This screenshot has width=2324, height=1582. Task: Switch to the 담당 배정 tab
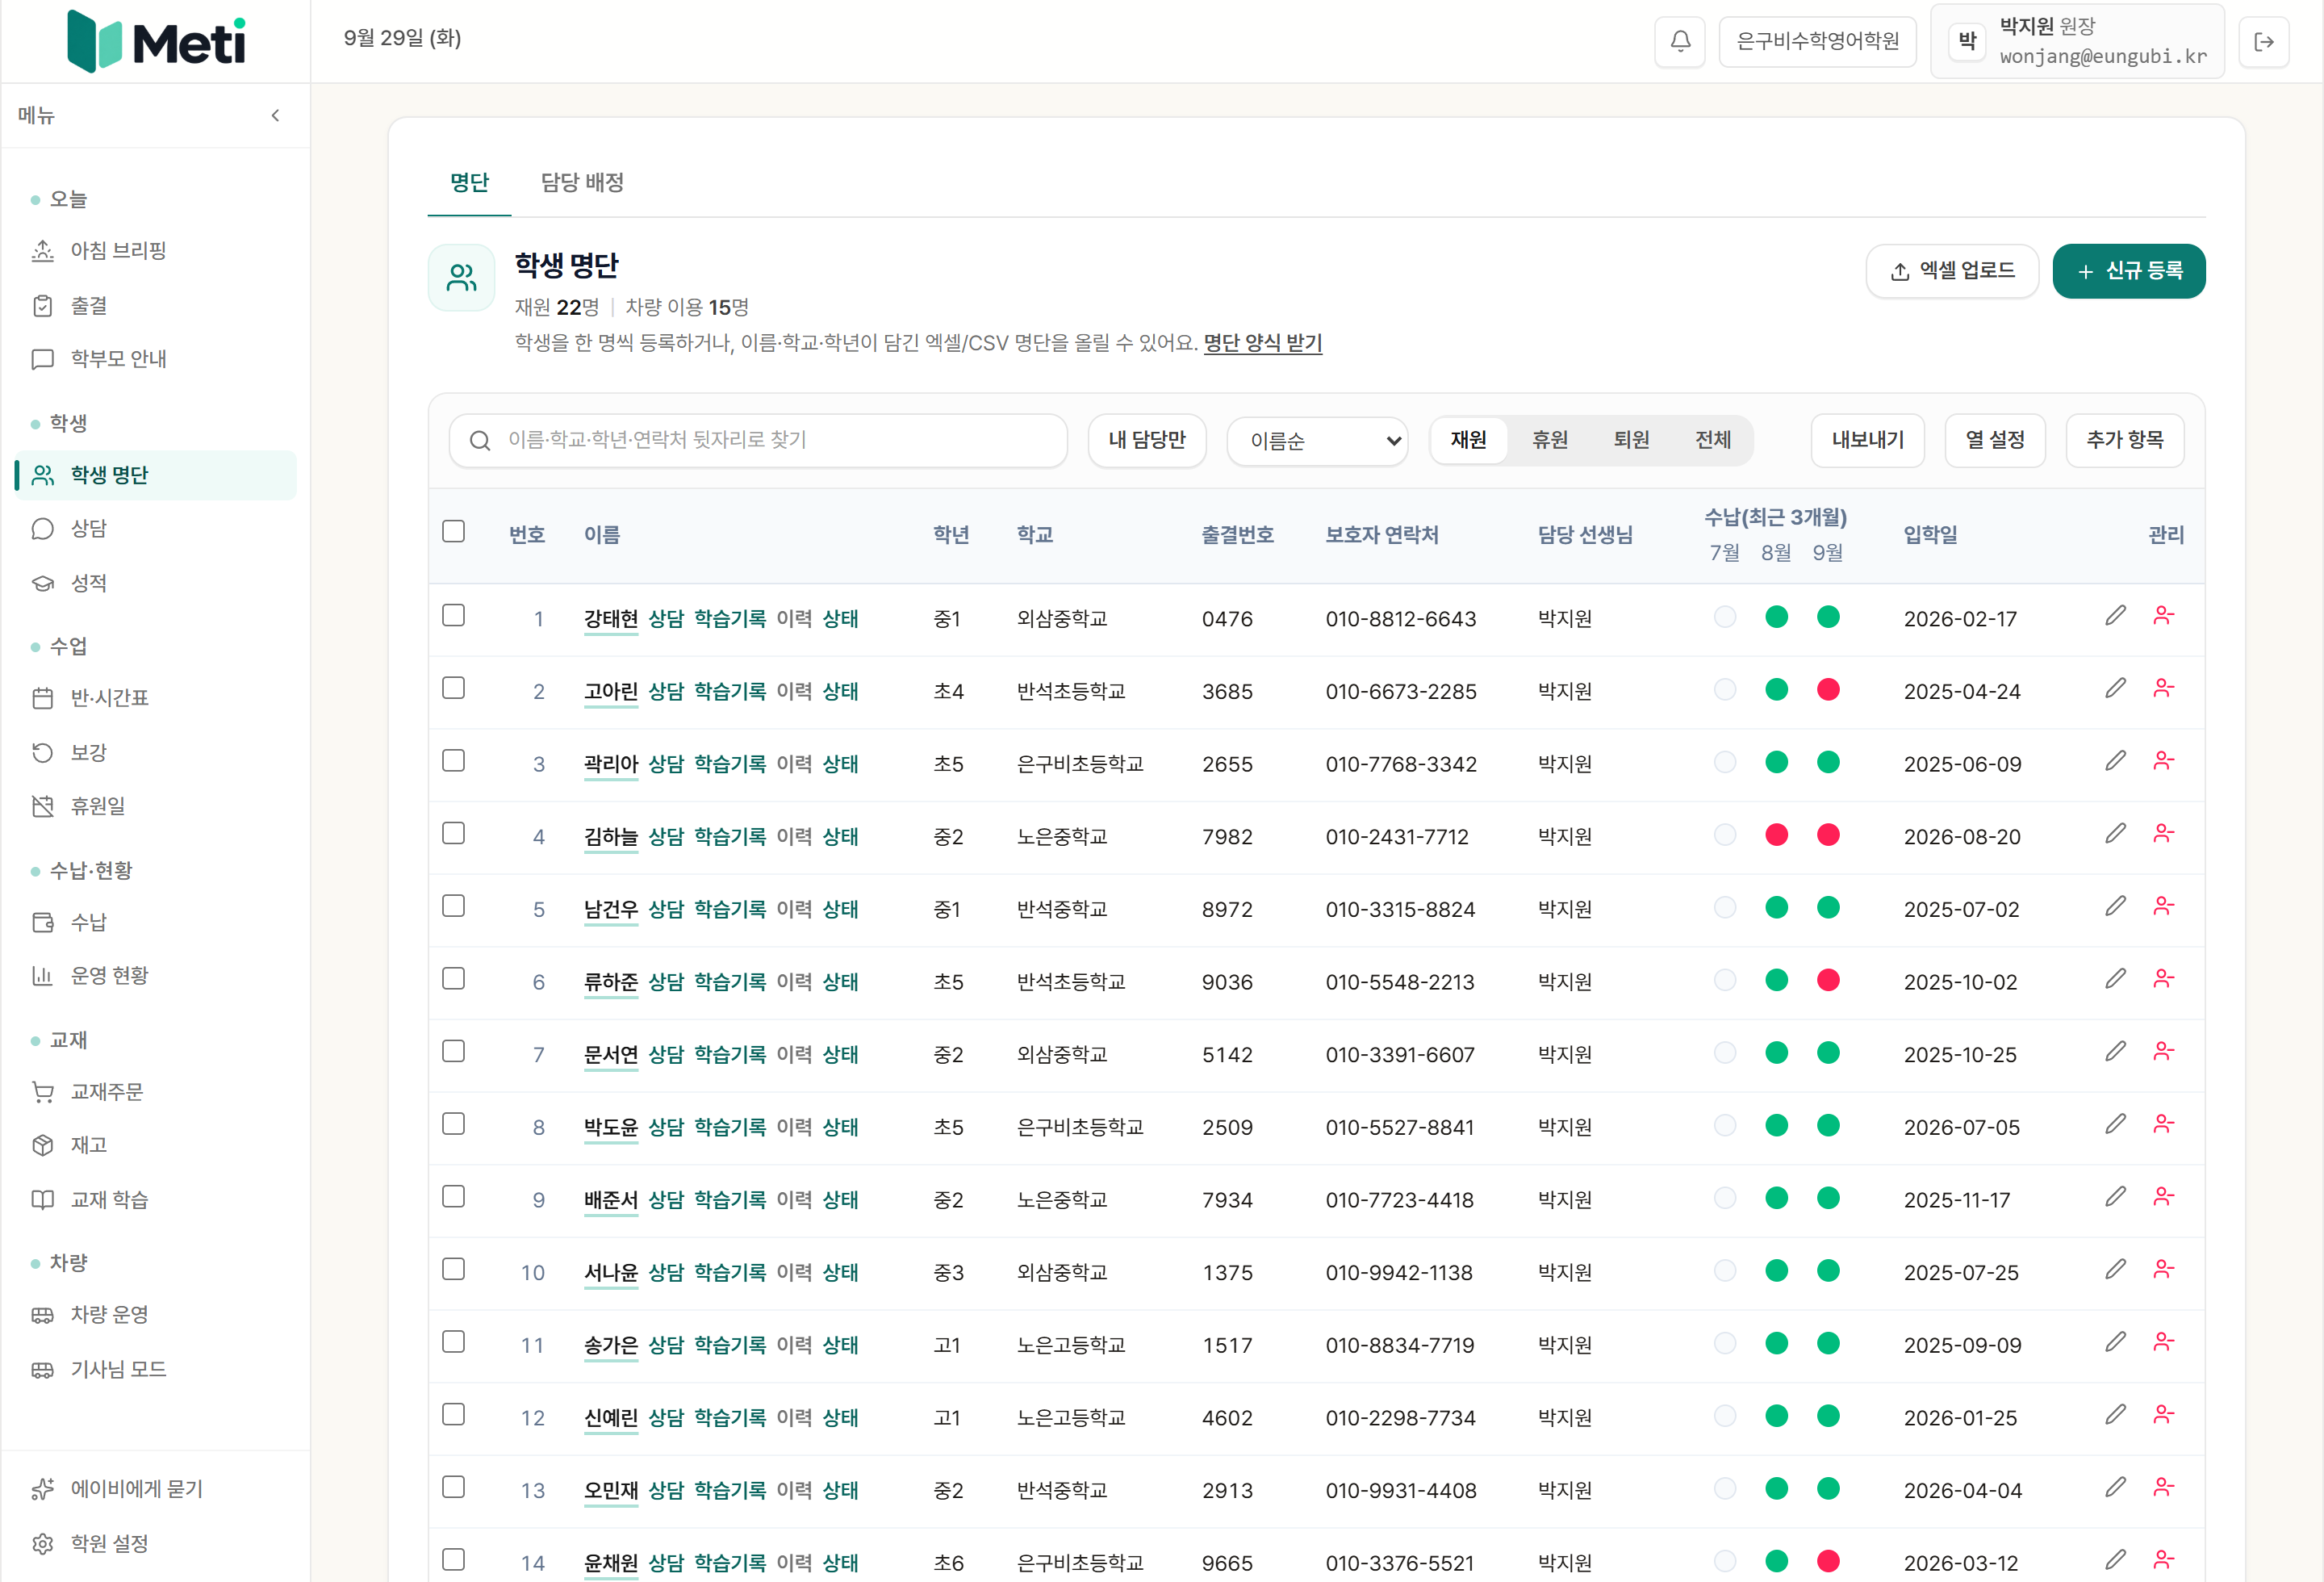pos(582,182)
